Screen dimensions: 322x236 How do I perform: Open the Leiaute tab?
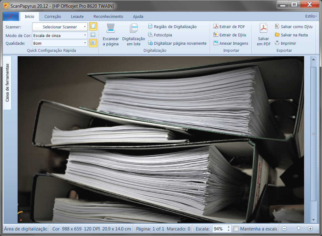coord(77,17)
